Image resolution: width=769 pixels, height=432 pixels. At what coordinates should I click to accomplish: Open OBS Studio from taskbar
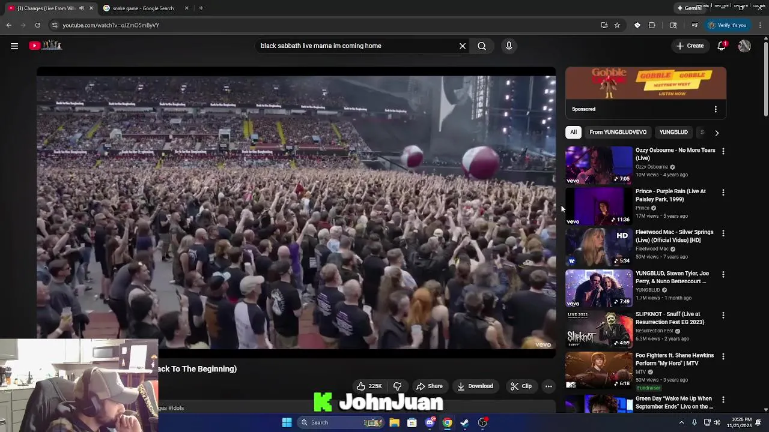tap(482, 422)
